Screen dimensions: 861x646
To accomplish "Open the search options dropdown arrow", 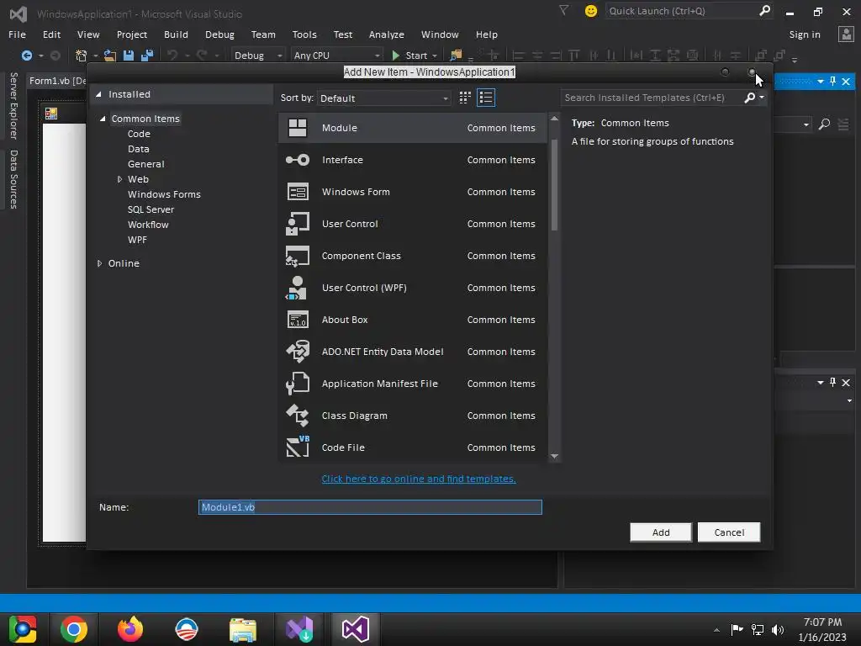I will [x=762, y=98].
